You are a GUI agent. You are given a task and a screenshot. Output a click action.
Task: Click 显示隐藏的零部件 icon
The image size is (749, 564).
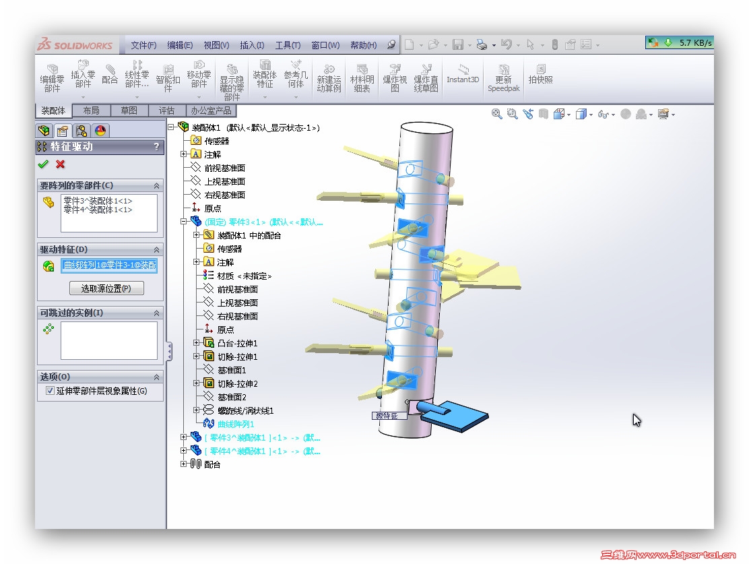pos(232,82)
